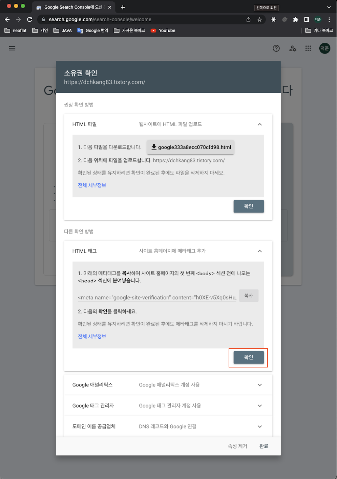Viewport: 337px width, 479px height.
Task: Open the Google apps grid icon
Action: click(308, 48)
